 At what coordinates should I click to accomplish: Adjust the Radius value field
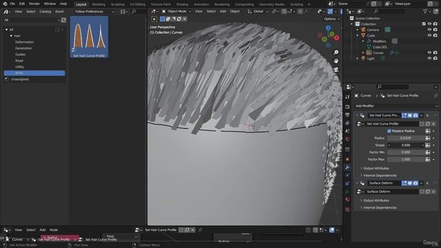(406, 138)
